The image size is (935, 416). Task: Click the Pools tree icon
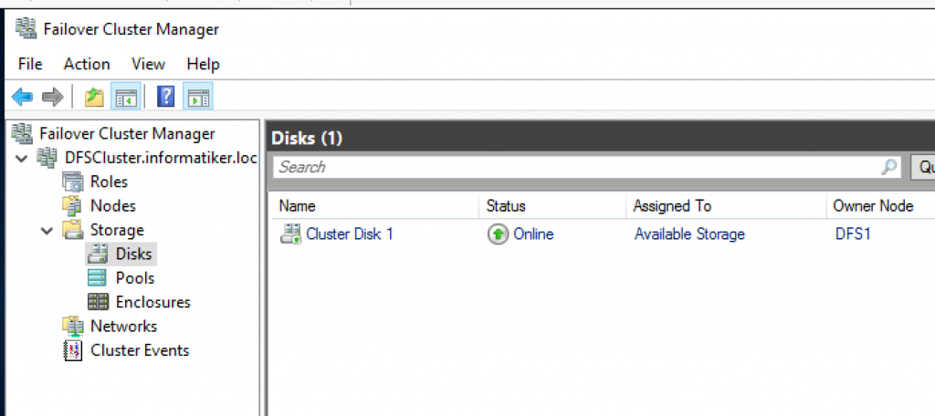(x=99, y=277)
